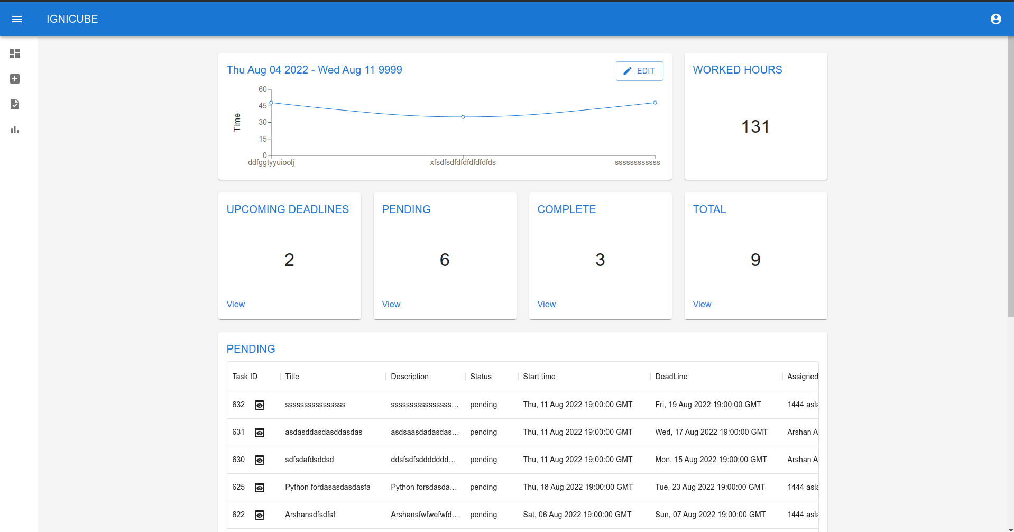Open View under the PENDING card
This screenshot has width=1014, height=532.
[x=391, y=304]
